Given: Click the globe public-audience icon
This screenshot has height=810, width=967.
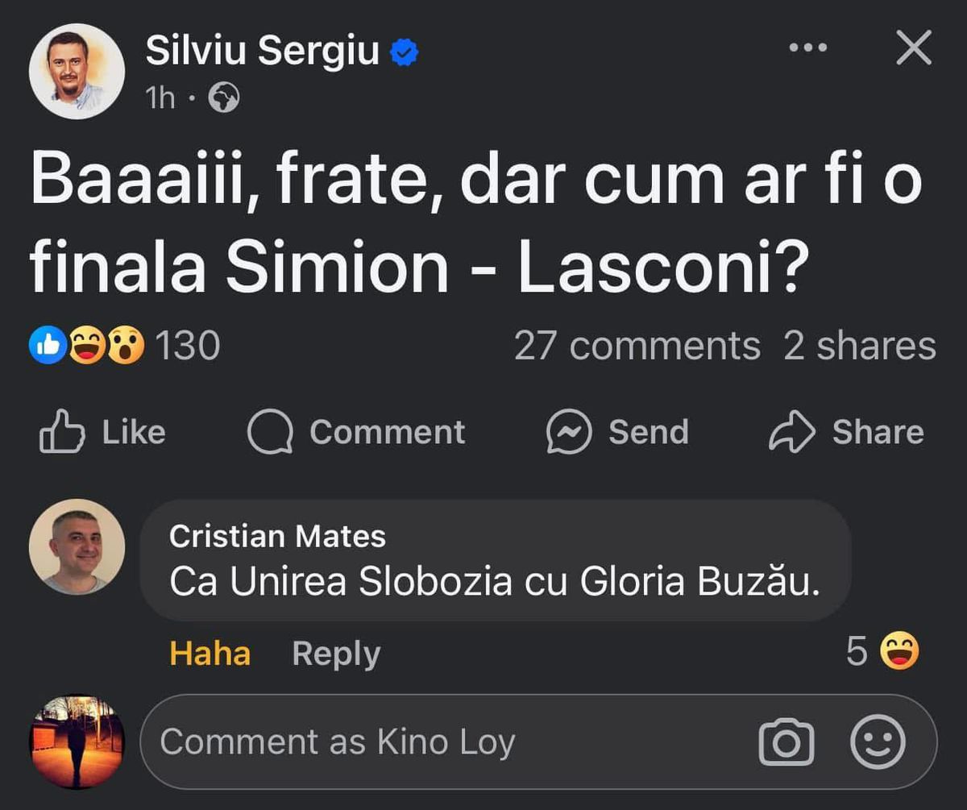Looking at the screenshot, I should pyautogui.click(x=224, y=98).
